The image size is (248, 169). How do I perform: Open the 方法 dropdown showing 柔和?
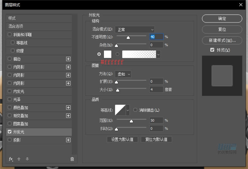[123, 74]
